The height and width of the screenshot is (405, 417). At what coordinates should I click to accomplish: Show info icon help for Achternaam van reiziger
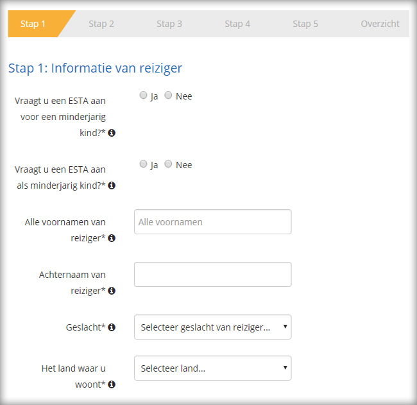pyautogui.click(x=112, y=291)
